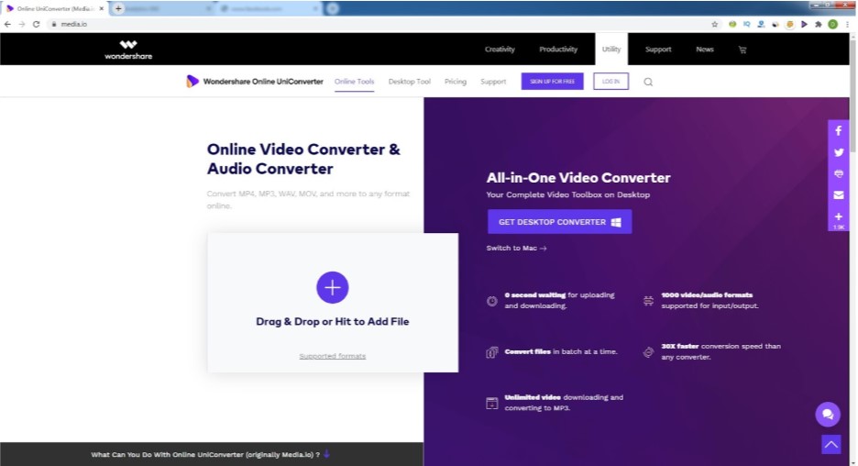Click the Convert files in batch text
This screenshot has height=466, width=858.
(561, 351)
